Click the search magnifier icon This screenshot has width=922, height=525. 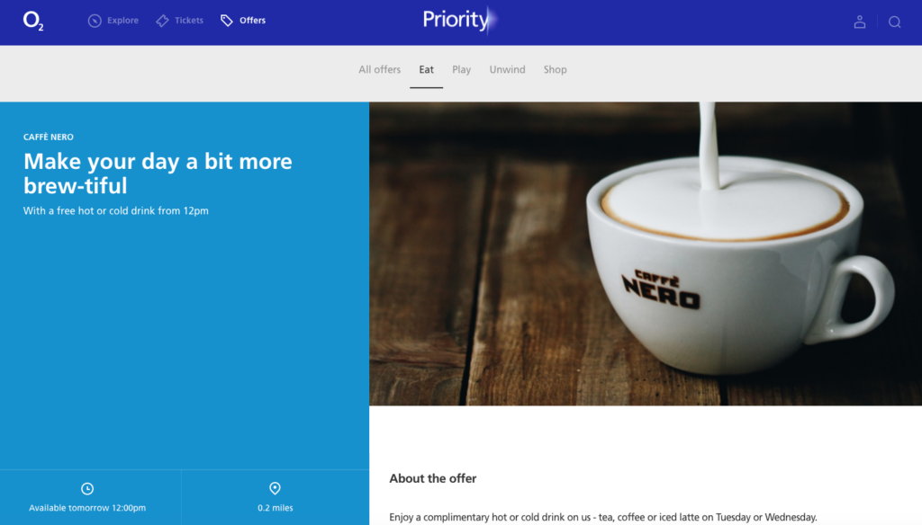(894, 22)
